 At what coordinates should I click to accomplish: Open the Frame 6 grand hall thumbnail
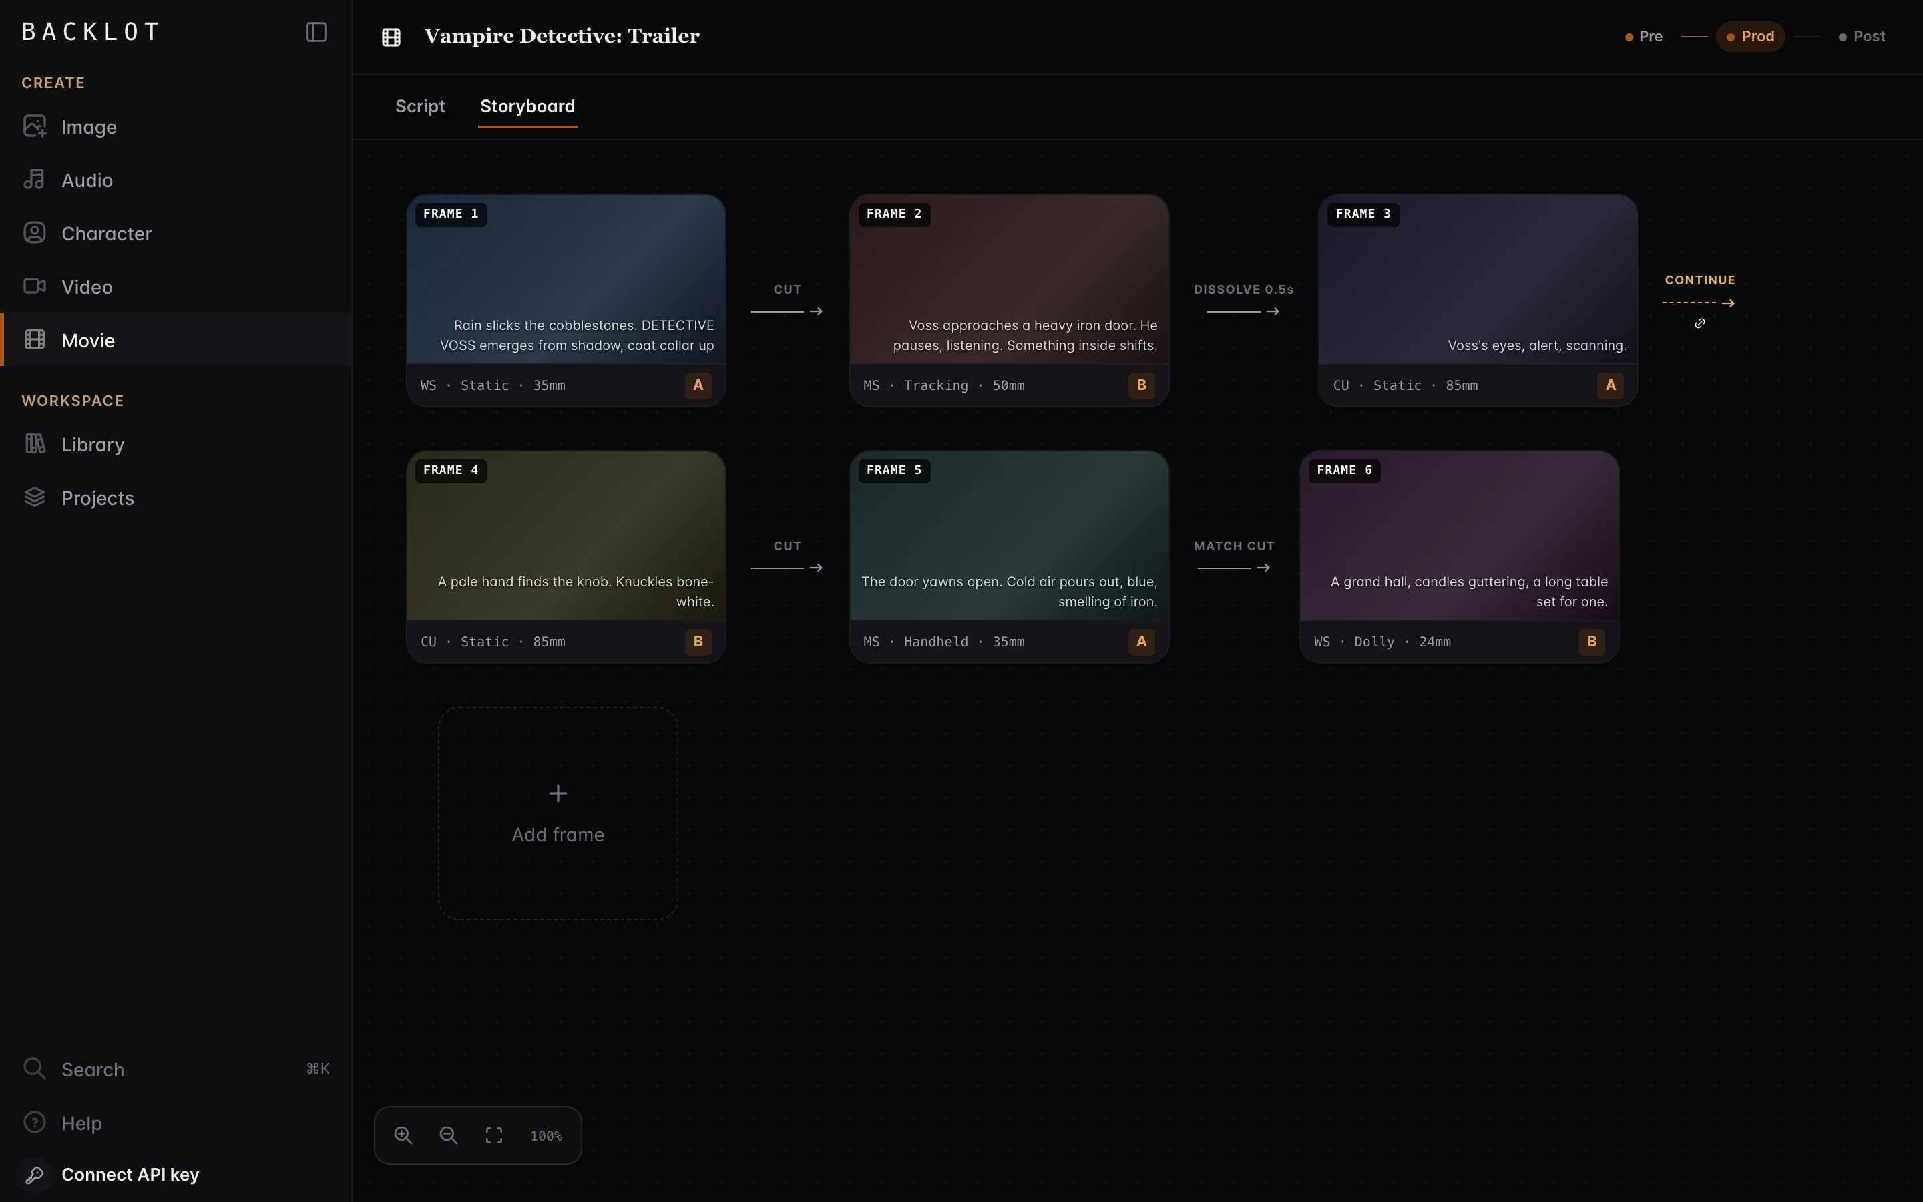click(1459, 537)
